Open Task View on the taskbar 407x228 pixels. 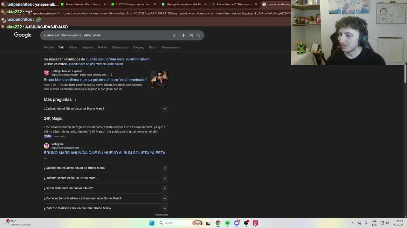click(x=208, y=223)
